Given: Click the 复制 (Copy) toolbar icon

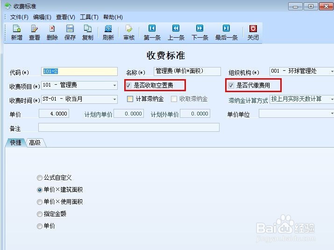Looking at the screenshot, I should [88, 33].
